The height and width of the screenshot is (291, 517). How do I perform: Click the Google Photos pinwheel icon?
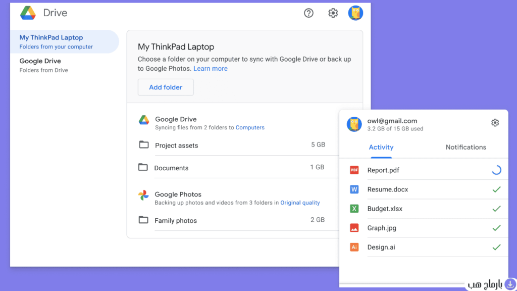coord(143,196)
